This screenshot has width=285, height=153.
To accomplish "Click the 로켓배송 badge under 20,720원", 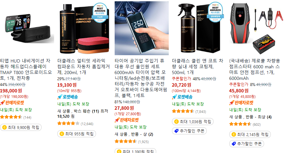I will click(x=182, y=97).
